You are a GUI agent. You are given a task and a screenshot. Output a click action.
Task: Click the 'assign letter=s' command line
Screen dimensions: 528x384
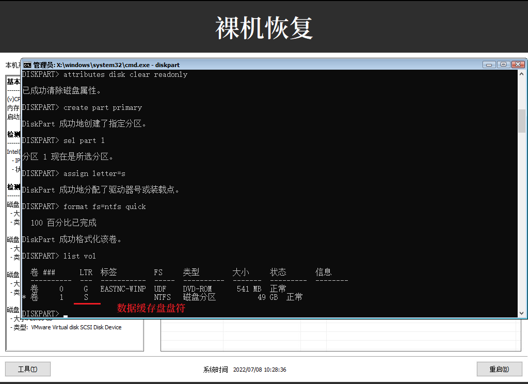pyautogui.click(x=94, y=173)
